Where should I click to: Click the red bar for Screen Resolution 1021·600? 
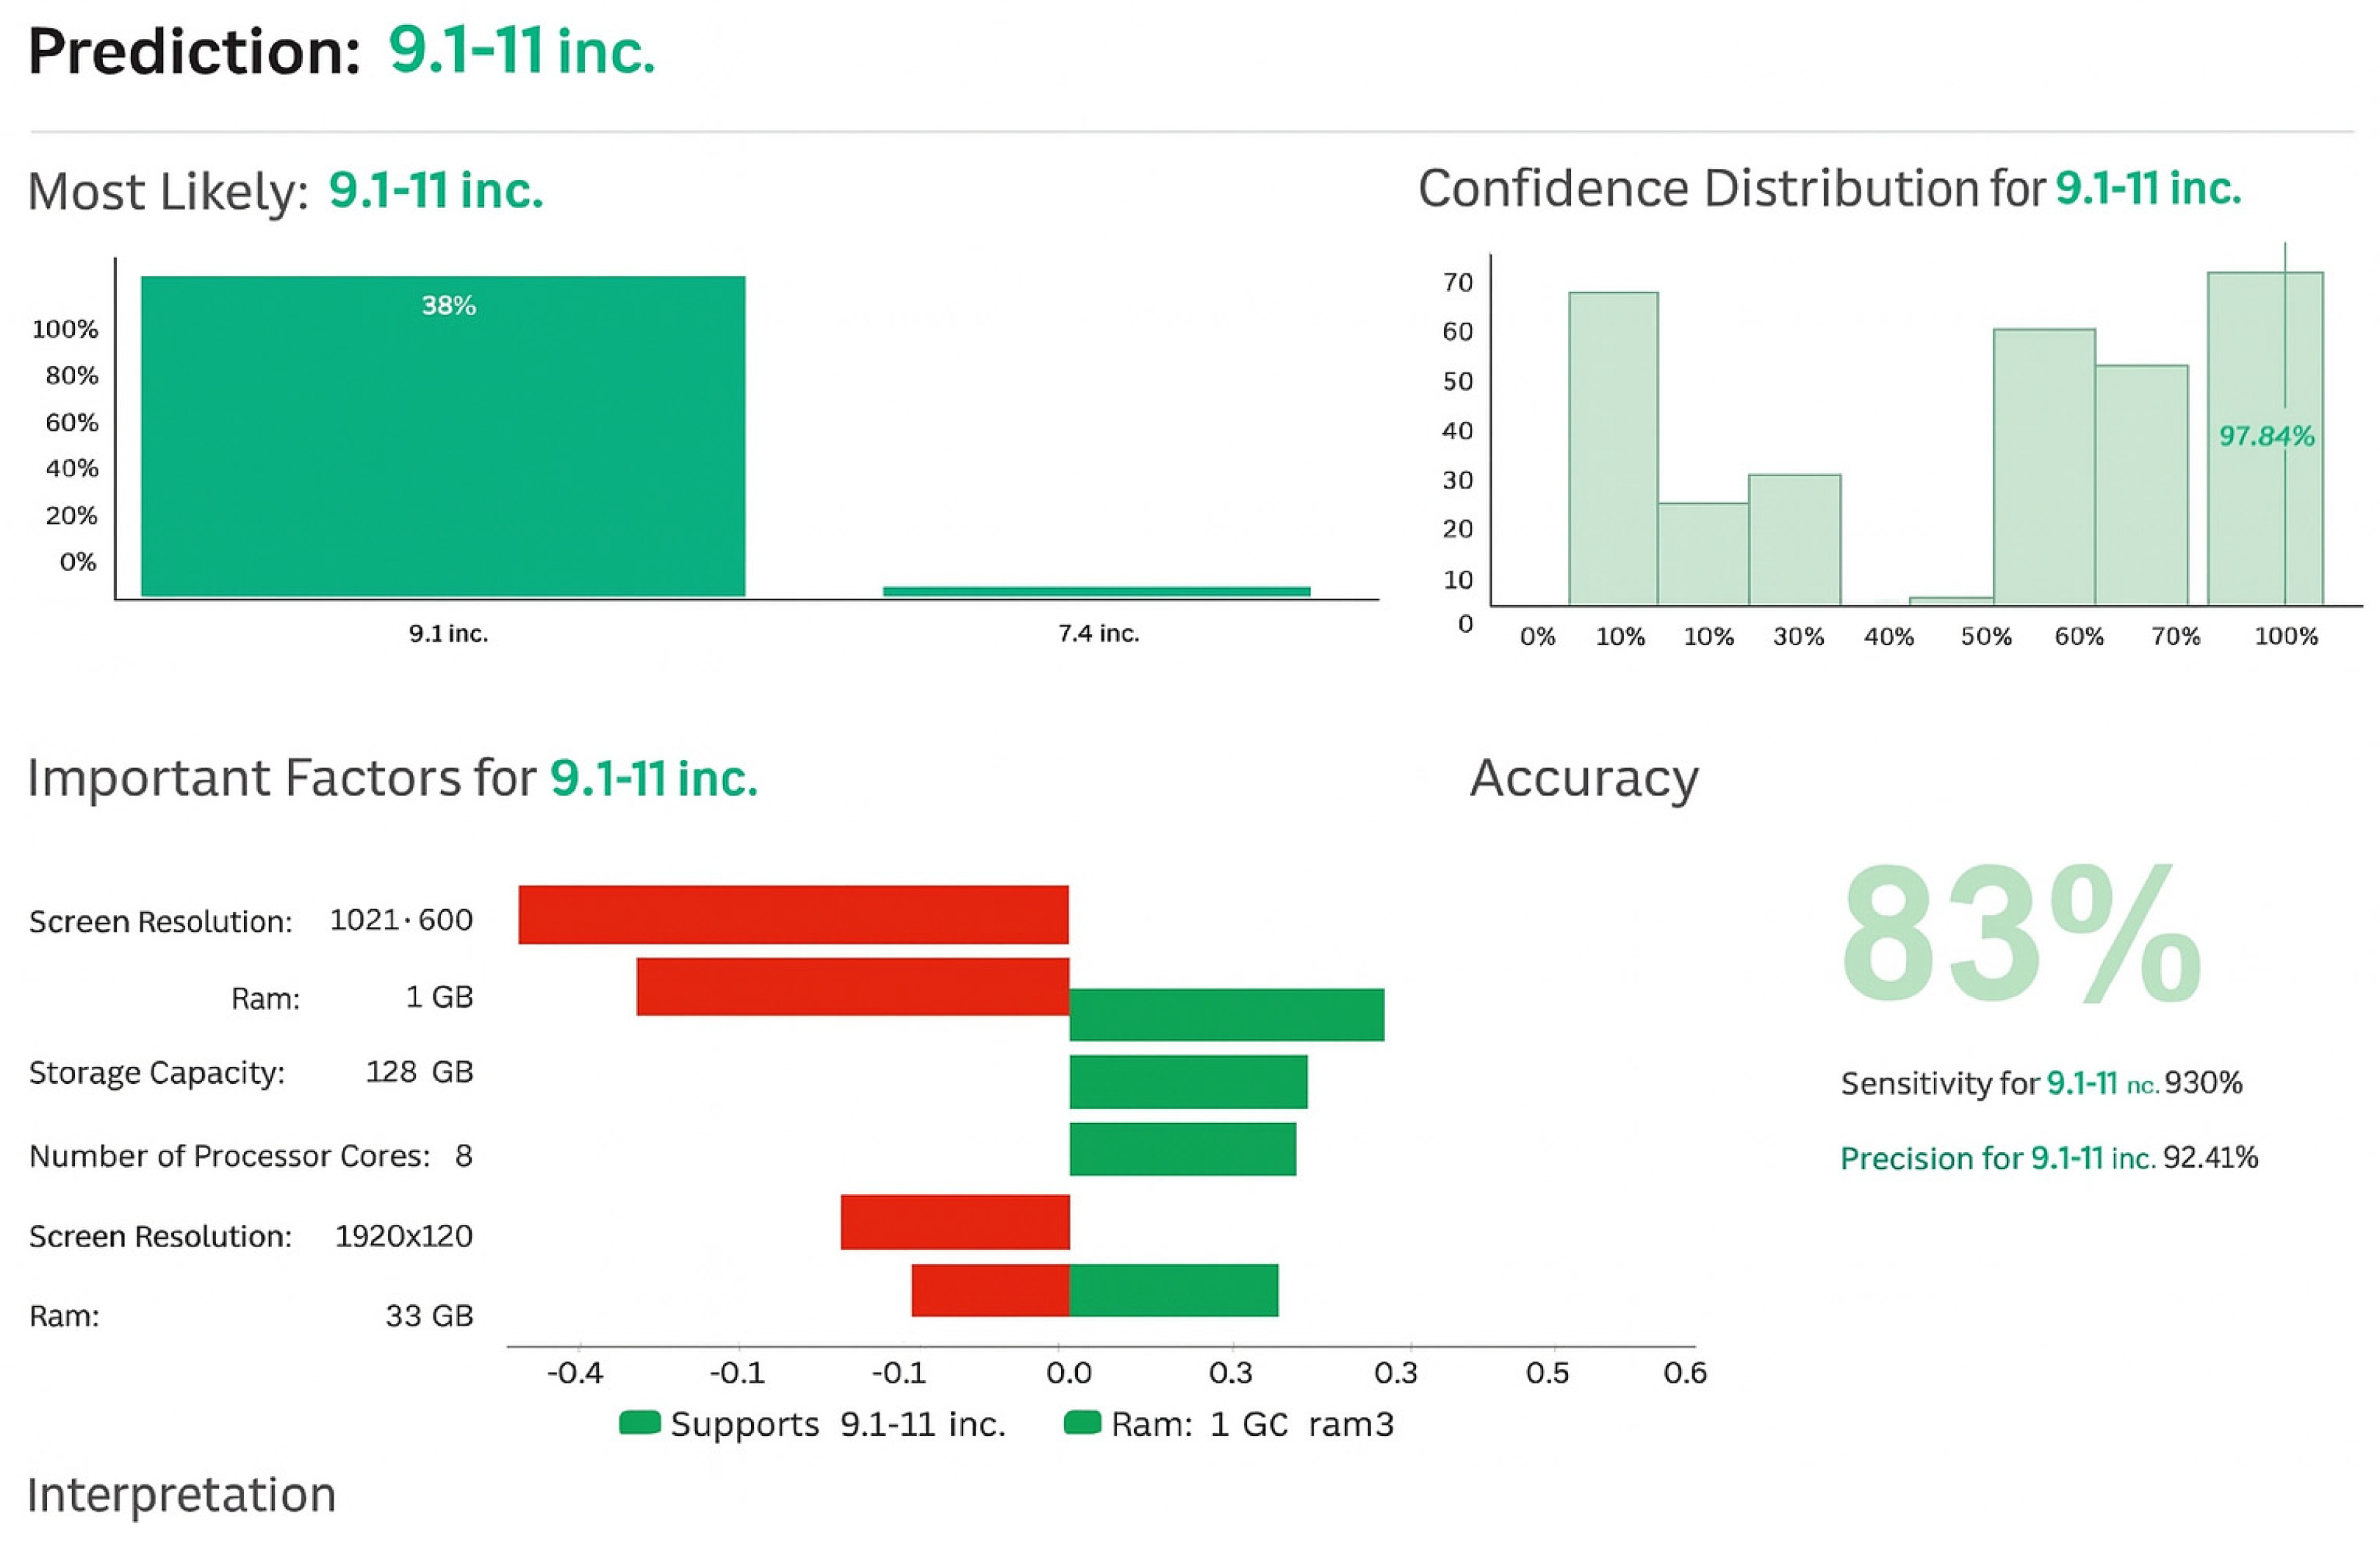[x=793, y=914]
